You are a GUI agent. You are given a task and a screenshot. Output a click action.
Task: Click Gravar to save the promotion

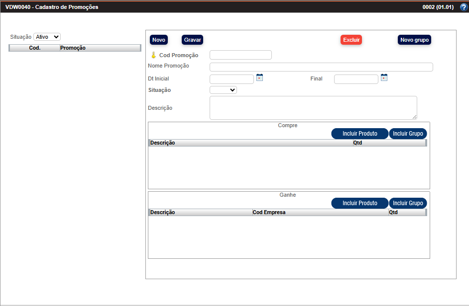192,40
